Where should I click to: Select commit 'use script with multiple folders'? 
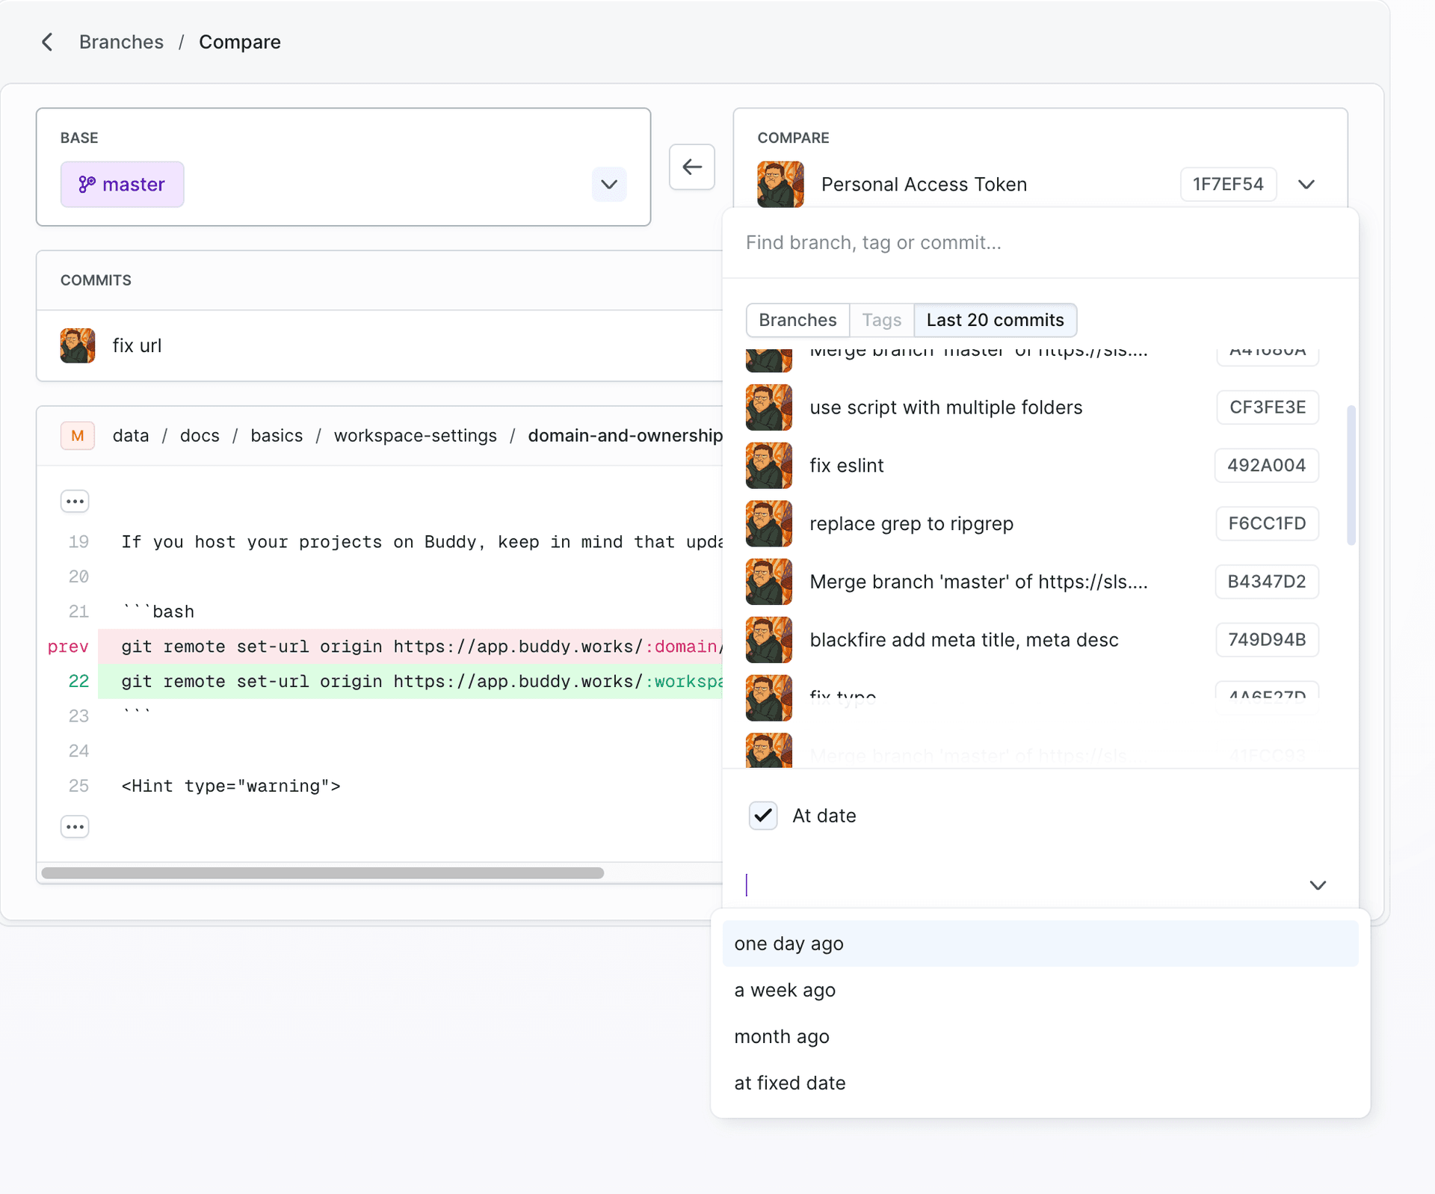click(x=1032, y=407)
